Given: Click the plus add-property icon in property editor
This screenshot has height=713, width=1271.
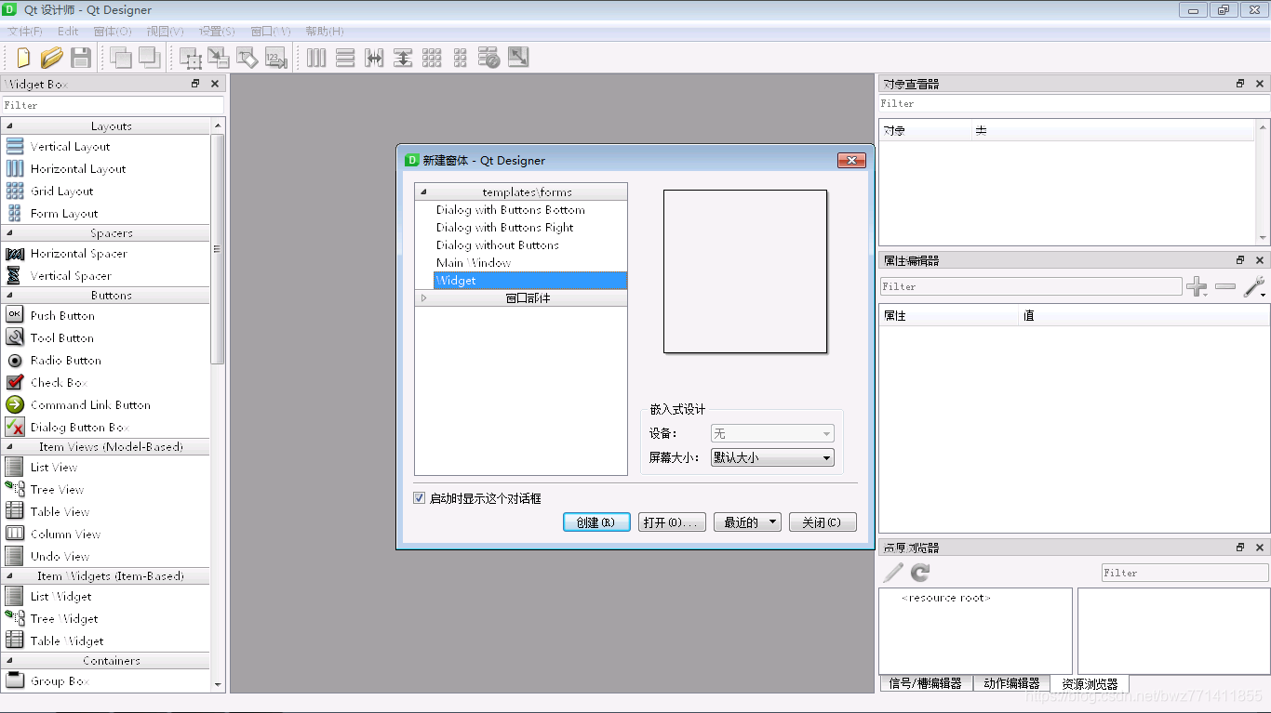Looking at the screenshot, I should (1197, 287).
